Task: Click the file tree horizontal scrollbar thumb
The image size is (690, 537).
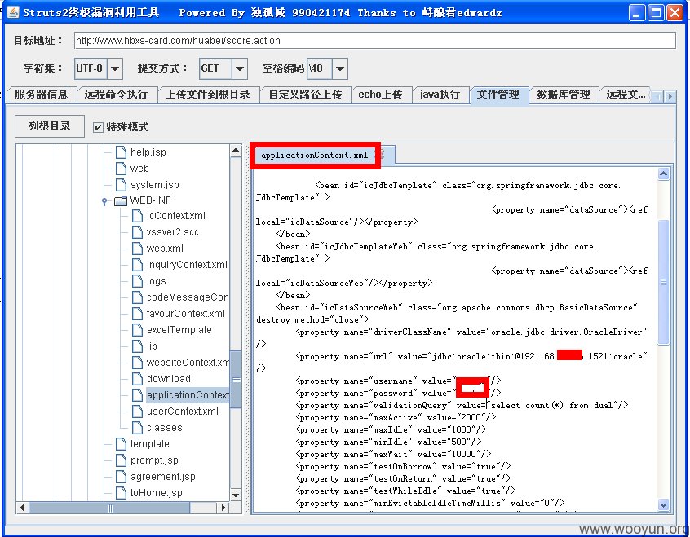Action: click(109, 508)
